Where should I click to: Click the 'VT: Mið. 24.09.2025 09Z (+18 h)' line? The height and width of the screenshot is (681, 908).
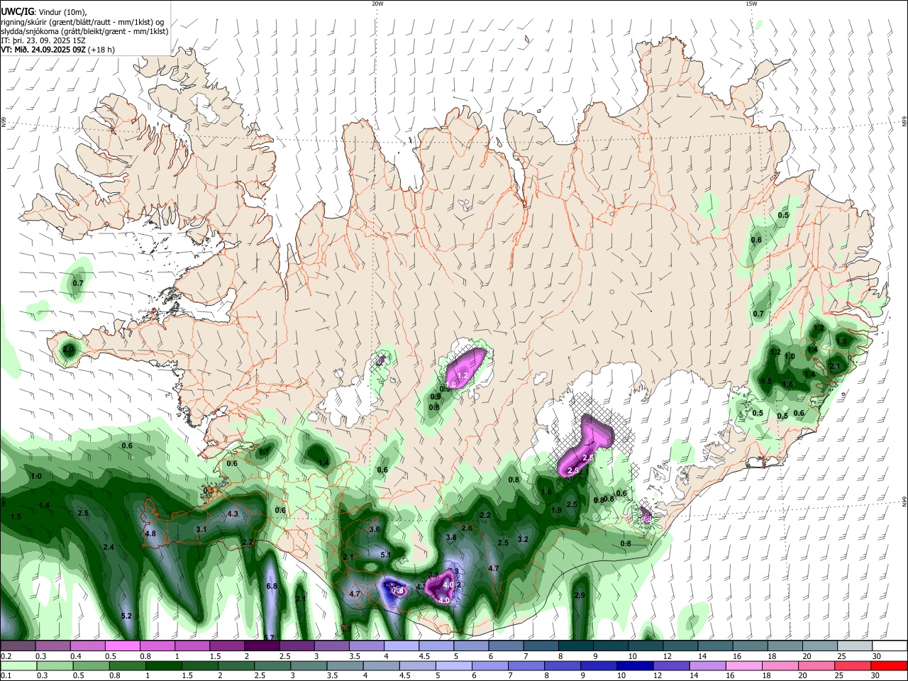57,50
